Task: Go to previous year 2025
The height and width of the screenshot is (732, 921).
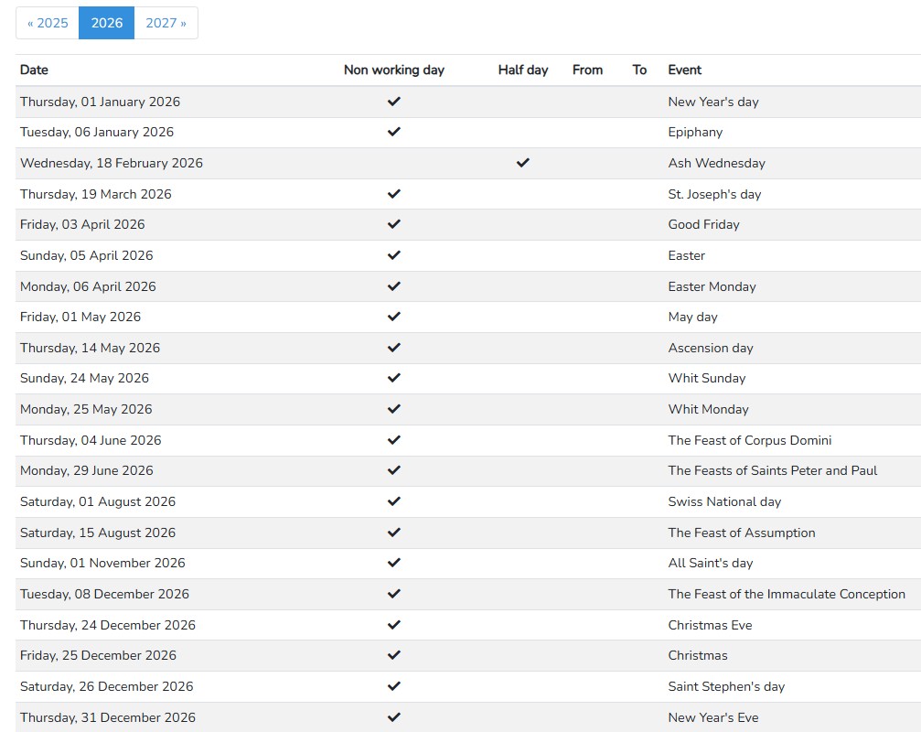Action: tap(48, 23)
